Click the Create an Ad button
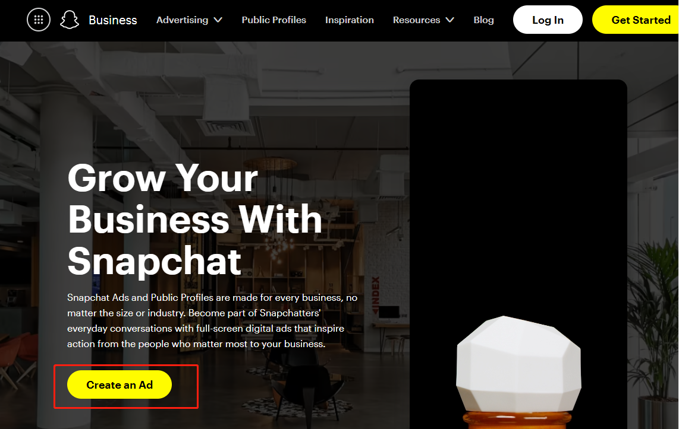Viewport: 679px width, 429px height. (120, 384)
